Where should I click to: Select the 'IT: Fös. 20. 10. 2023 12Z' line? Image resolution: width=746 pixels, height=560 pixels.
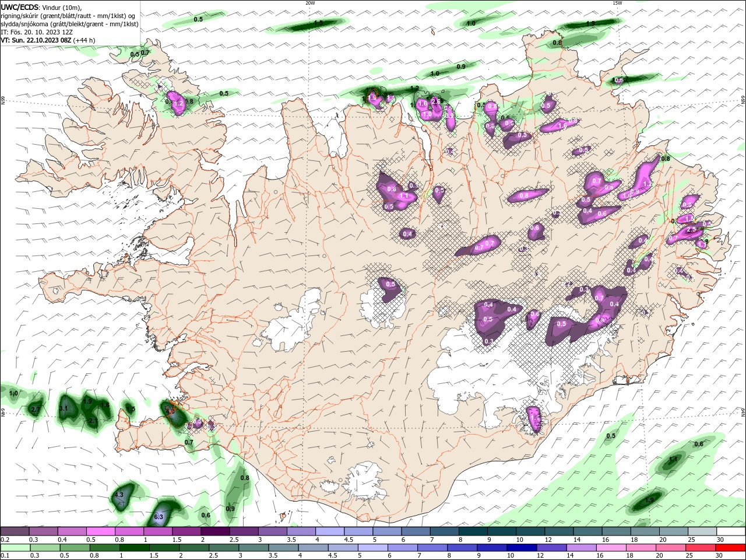click(x=38, y=32)
